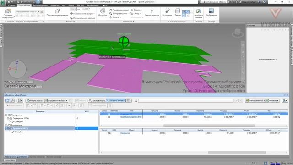Open Model Takeoff dropdown

click(x=35, y=101)
